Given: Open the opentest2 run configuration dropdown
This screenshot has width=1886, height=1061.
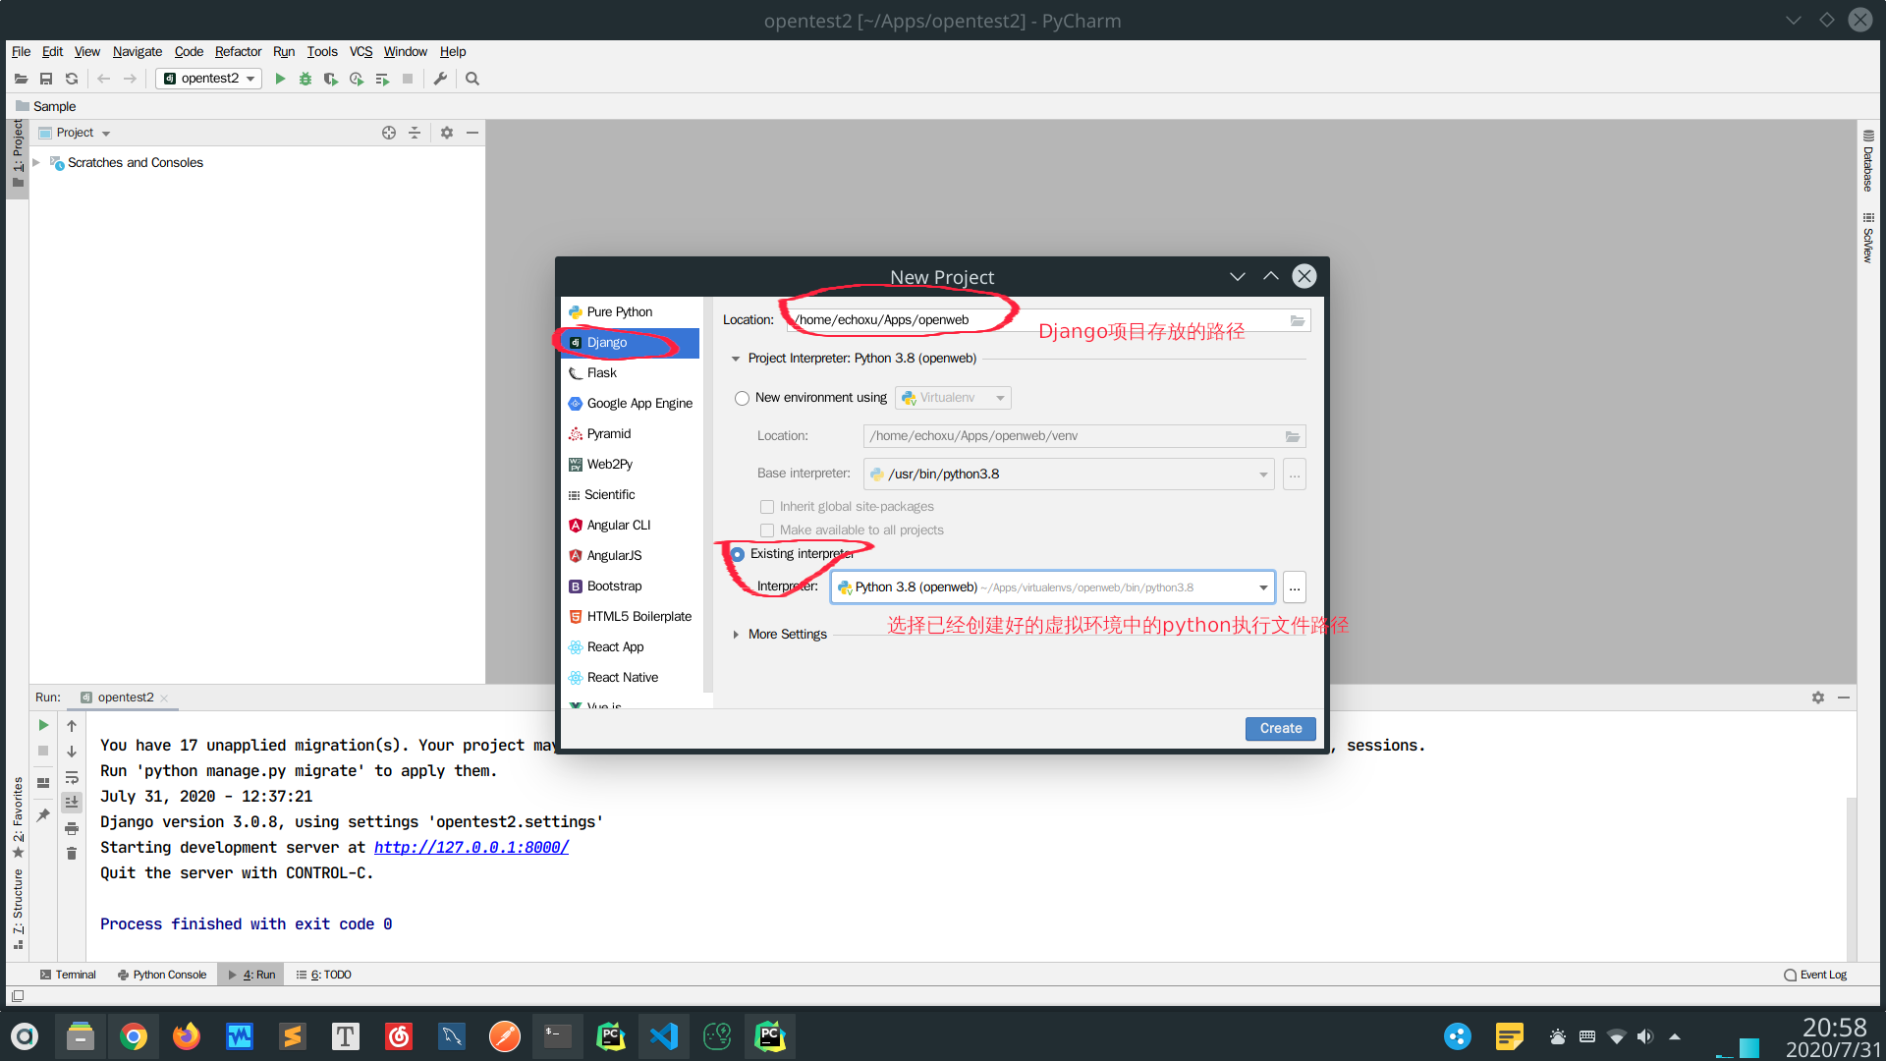Looking at the screenshot, I should tap(209, 79).
